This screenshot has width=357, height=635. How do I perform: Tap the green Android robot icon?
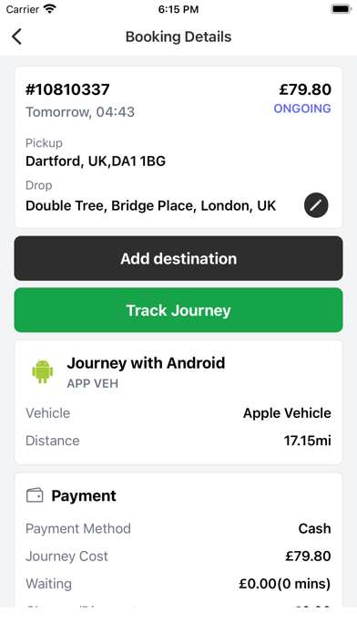coord(43,371)
